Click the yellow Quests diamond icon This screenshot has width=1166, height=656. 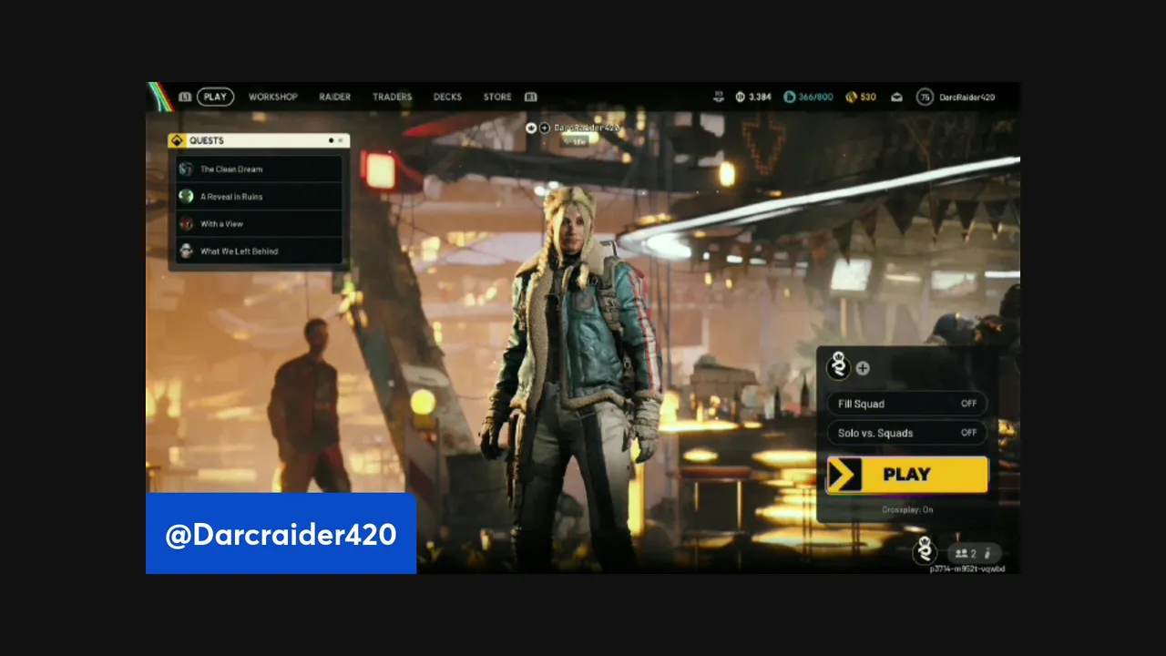pyautogui.click(x=177, y=140)
